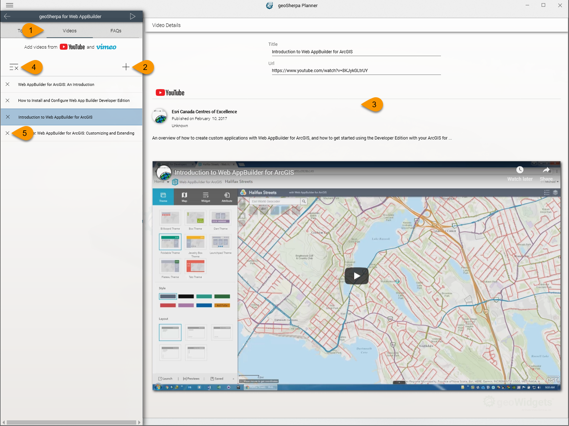
Task: Click Esri Canada channel avatar
Action: click(x=160, y=116)
